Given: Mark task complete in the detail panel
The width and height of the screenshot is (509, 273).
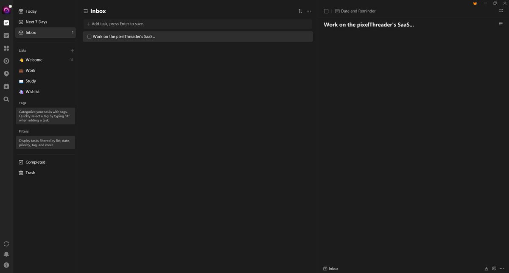Looking at the screenshot, I should [326, 11].
